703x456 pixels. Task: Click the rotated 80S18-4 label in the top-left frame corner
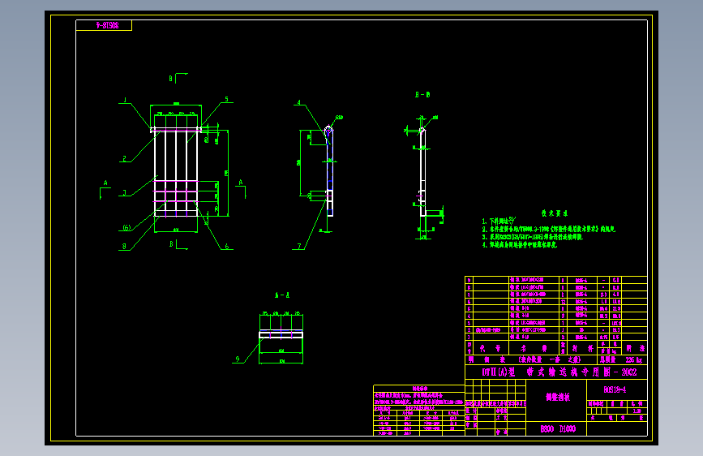coord(108,26)
